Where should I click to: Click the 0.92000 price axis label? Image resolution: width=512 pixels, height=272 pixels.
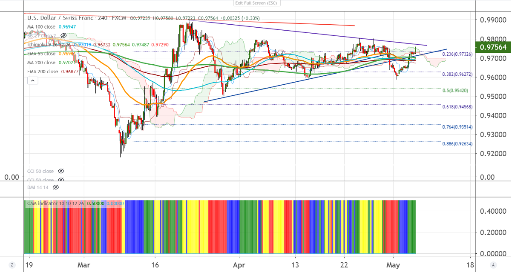click(493, 154)
